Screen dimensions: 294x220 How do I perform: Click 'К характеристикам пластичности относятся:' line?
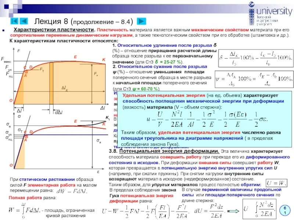[64, 41]
